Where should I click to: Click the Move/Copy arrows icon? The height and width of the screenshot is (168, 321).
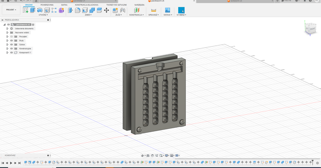coord(106,10)
